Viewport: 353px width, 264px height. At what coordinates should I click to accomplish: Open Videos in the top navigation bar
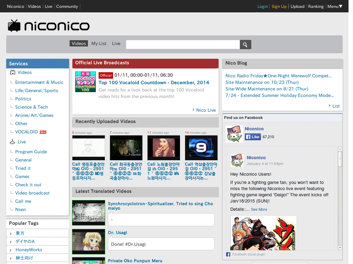[x=34, y=7]
